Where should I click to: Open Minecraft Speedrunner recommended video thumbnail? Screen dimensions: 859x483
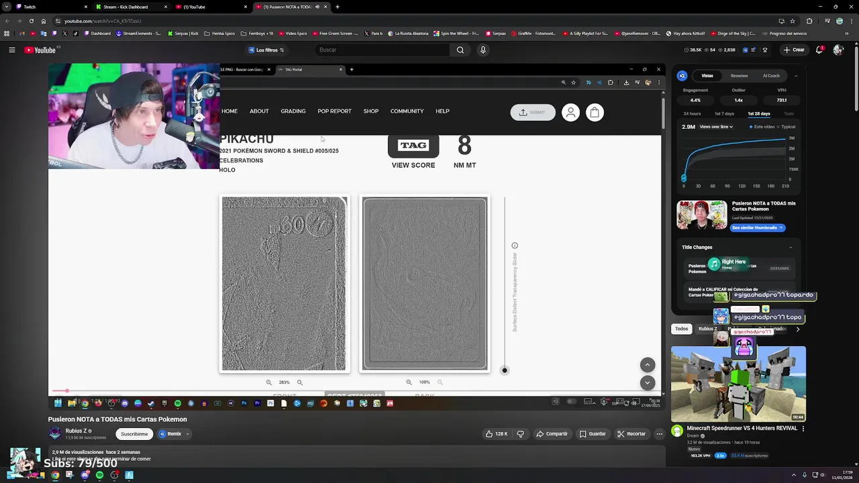coord(738,384)
